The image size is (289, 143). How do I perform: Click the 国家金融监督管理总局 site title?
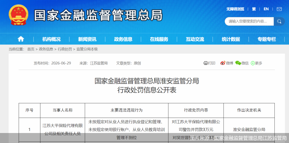pos(98,15)
